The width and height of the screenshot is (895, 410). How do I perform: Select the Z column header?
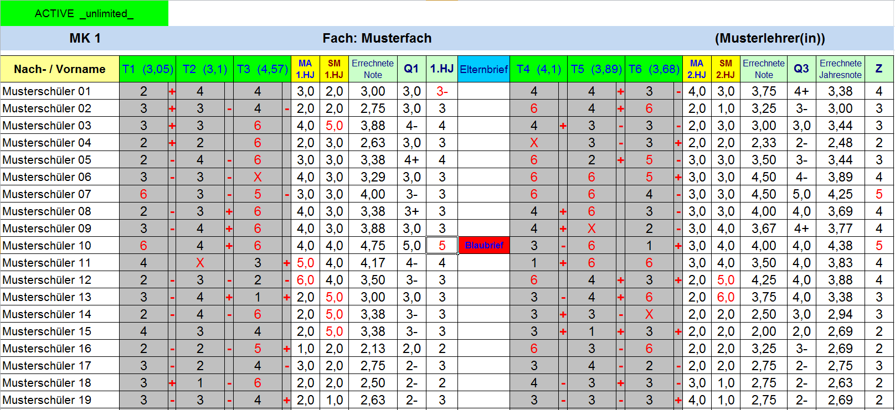(878, 69)
